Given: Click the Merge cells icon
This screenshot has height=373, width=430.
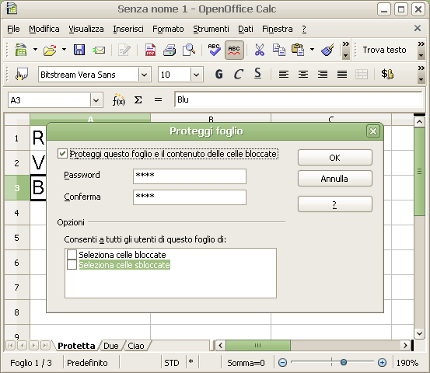Looking at the screenshot, I should point(362,75).
